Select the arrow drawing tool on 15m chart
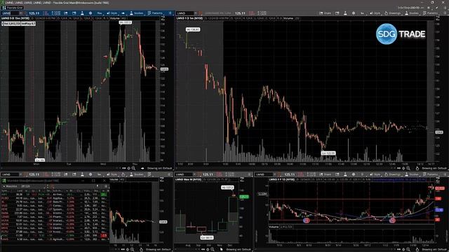Screen dimensions: 449x252 pyautogui.click(x=123, y=13)
